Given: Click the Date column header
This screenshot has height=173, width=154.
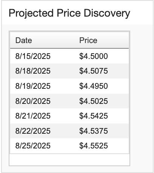Looking at the screenshot, I should tap(24, 40).
